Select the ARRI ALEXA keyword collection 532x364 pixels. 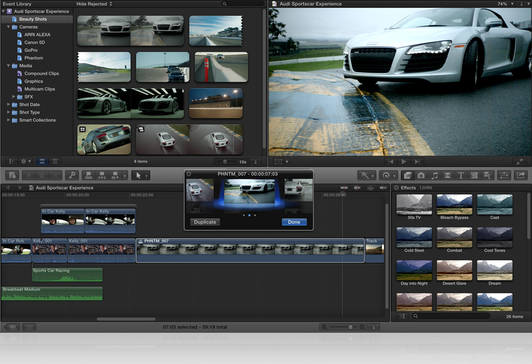[37, 34]
